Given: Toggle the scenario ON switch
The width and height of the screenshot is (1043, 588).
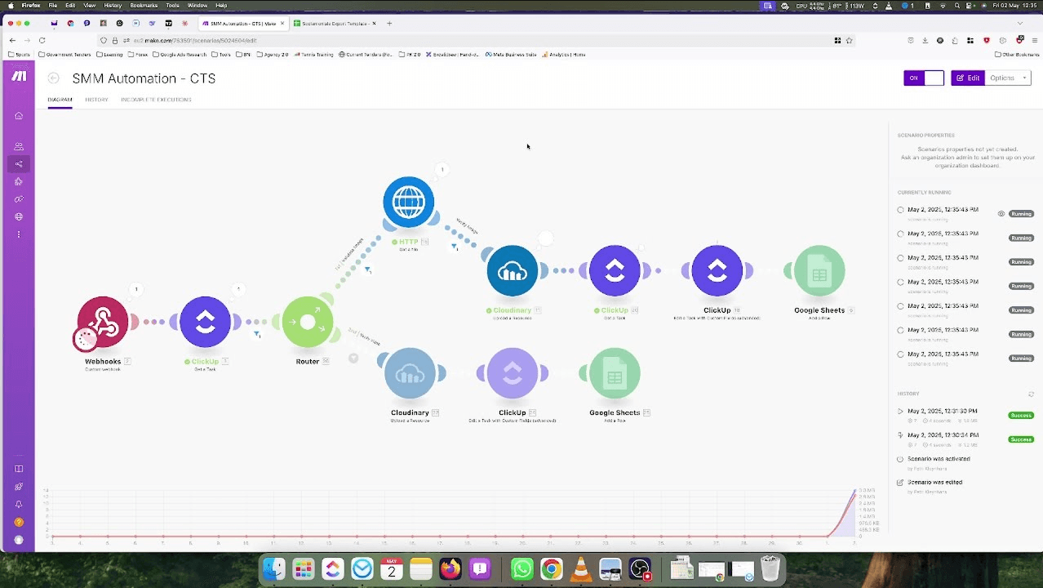Looking at the screenshot, I should (924, 78).
